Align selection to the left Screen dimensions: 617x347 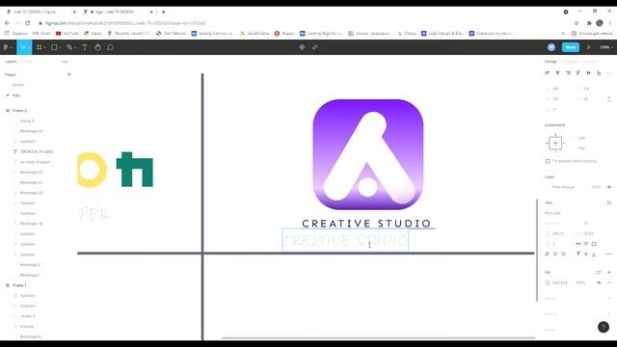[x=547, y=73]
